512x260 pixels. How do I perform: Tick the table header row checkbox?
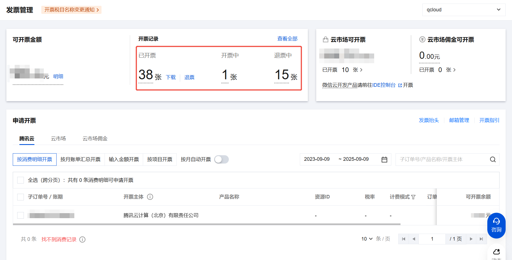21,197
